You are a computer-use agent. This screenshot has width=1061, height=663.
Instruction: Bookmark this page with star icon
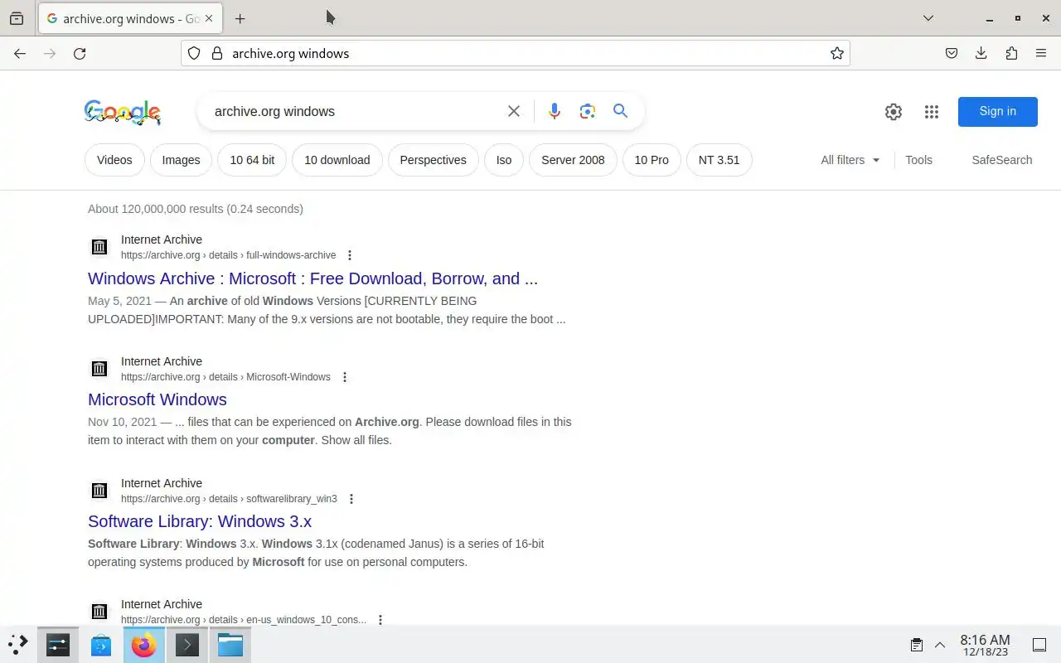click(x=837, y=53)
